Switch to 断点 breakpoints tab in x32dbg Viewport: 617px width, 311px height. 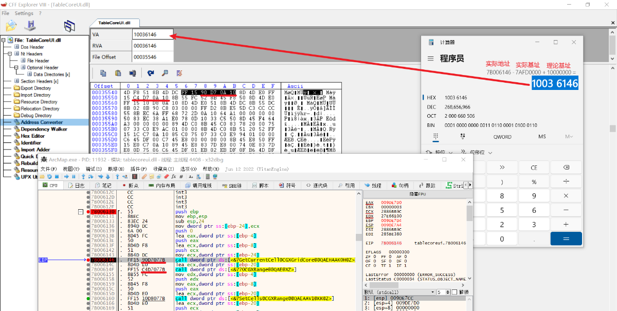(130, 185)
